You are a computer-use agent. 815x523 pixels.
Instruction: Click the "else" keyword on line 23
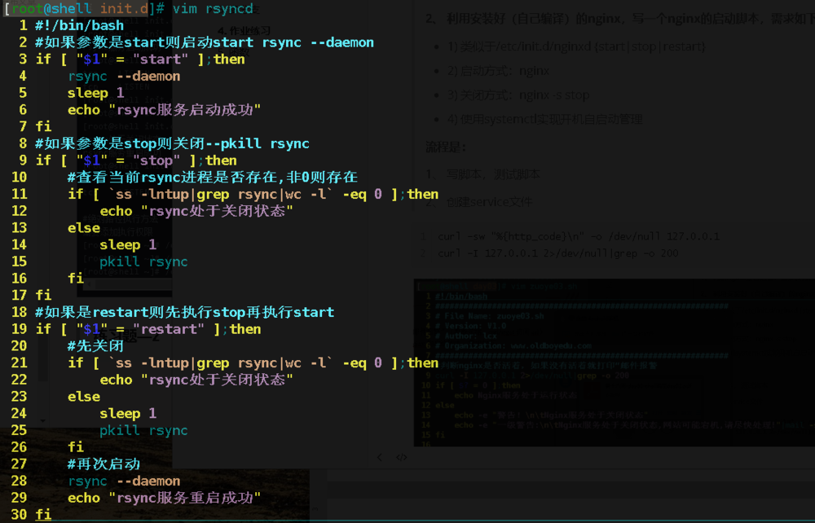pos(84,397)
